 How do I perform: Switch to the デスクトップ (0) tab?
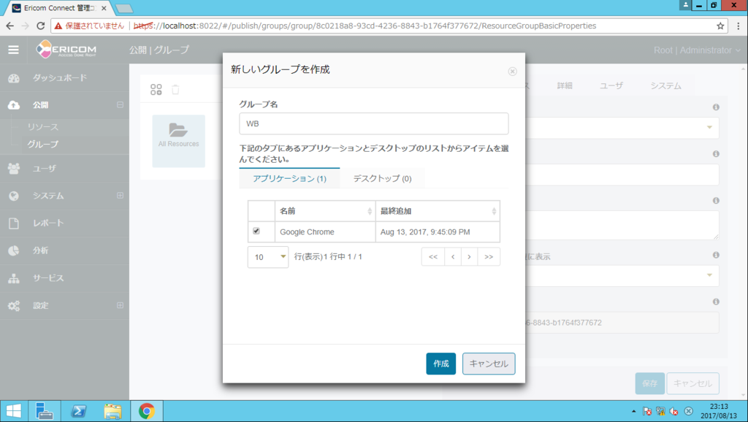click(382, 177)
